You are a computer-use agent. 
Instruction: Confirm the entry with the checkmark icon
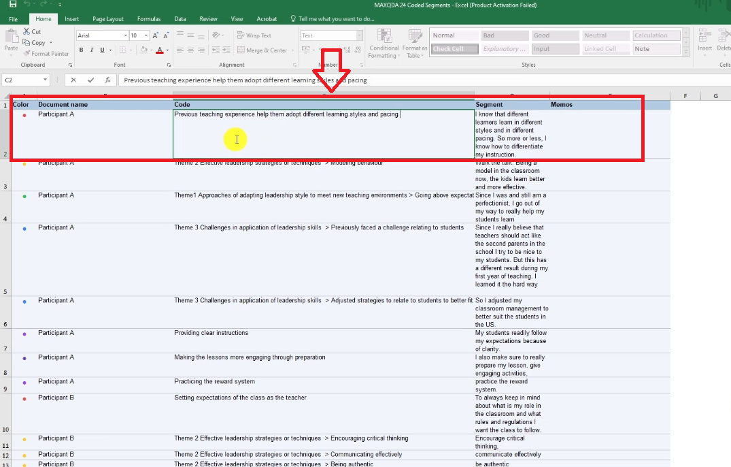click(90, 80)
